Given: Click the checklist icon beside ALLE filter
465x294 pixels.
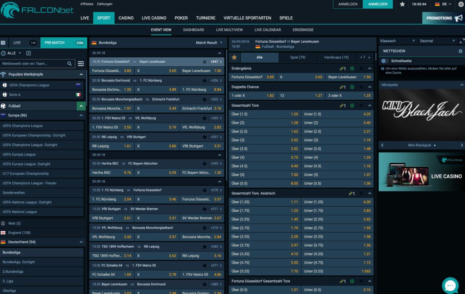Looking at the screenshot, I should click(29, 53).
